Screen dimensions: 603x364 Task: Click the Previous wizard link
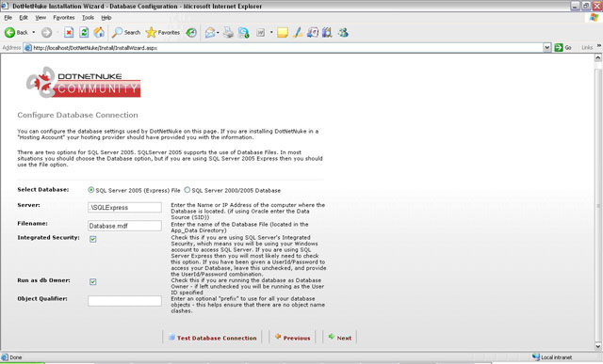coord(297,338)
